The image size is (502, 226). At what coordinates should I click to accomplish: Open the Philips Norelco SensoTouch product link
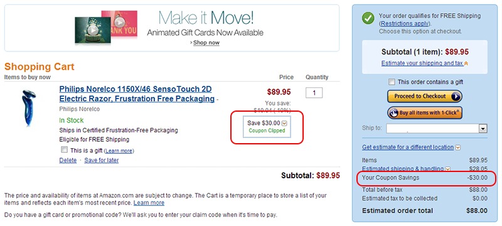click(137, 94)
